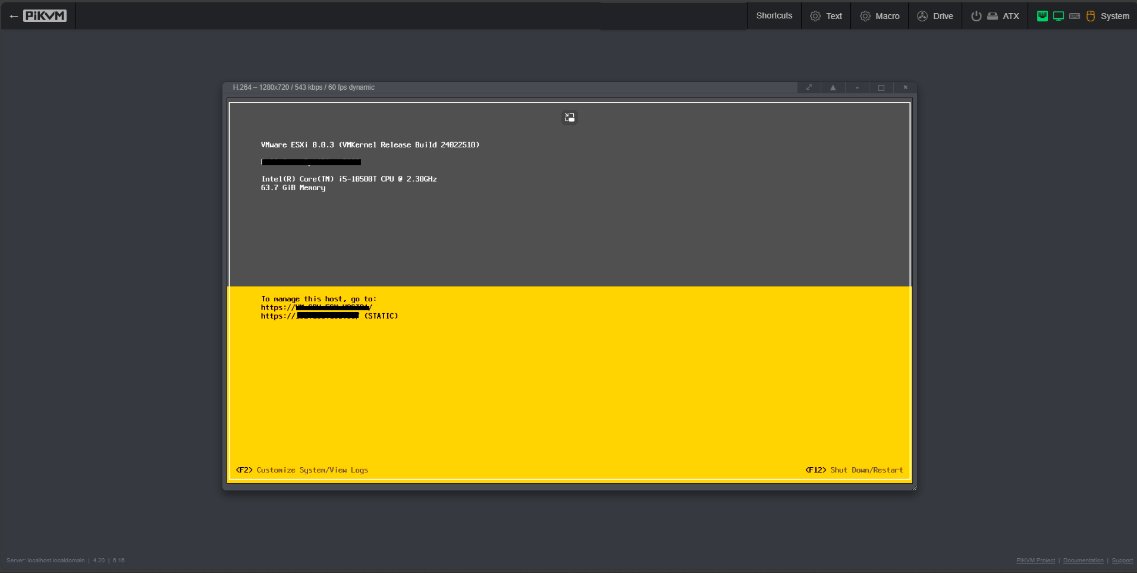Maximize the stream window with square button

point(881,87)
